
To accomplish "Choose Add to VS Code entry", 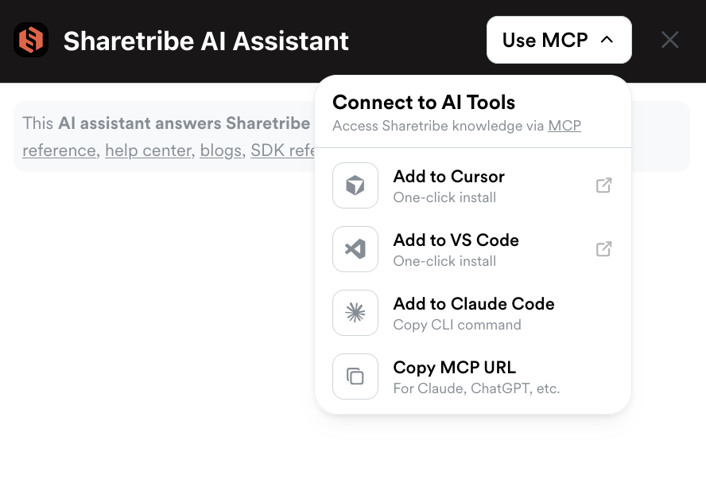I will pyautogui.click(x=473, y=249).
